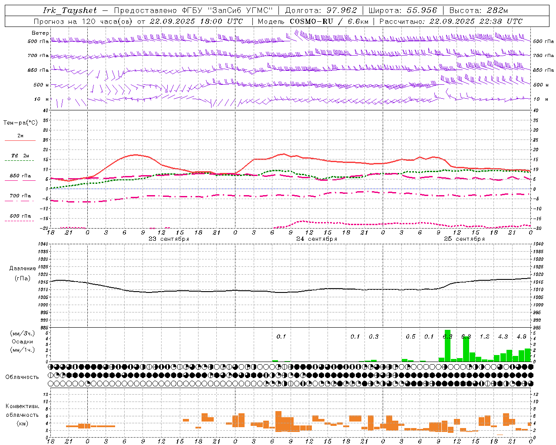
Task: Click the 0.3 precipitation value
Action: (374, 337)
